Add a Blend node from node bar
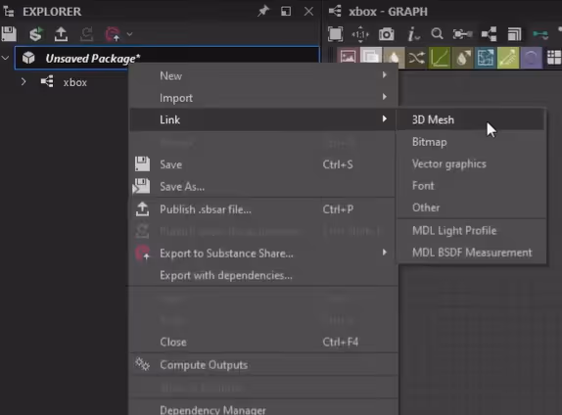The height and width of the screenshot is (415, 562). (371, 58)
